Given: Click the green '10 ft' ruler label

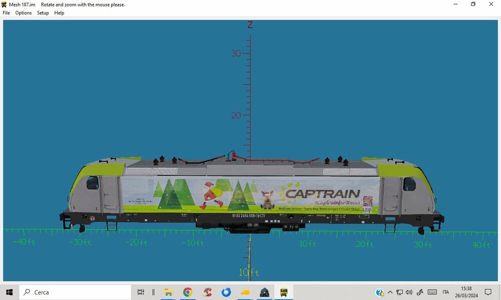Looking at the screenshot, I should pyautogui.click(x=308, y=244).
